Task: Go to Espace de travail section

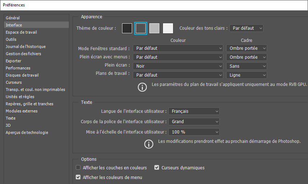Action: [x=21, y=32]
